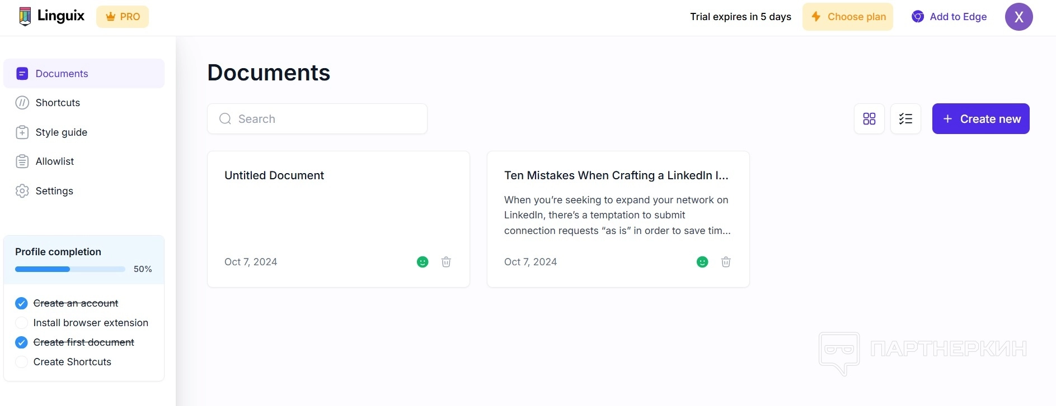The width and height of the screenshot is (1056, 406).
Task: Delete the Ten Mistakes LinkedIn document
Action: (726, 262)
